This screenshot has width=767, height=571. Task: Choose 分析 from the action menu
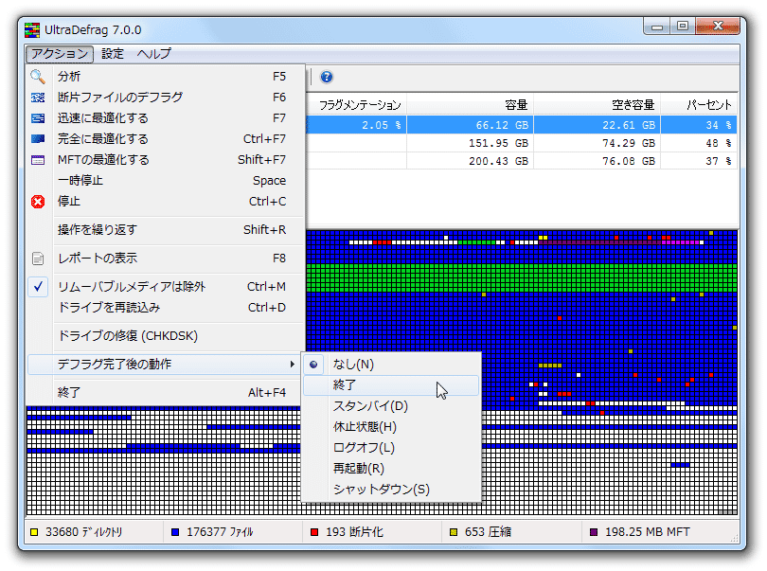[x=166, y=77]
